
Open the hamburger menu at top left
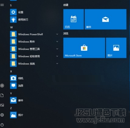click(x=2, y=5)
